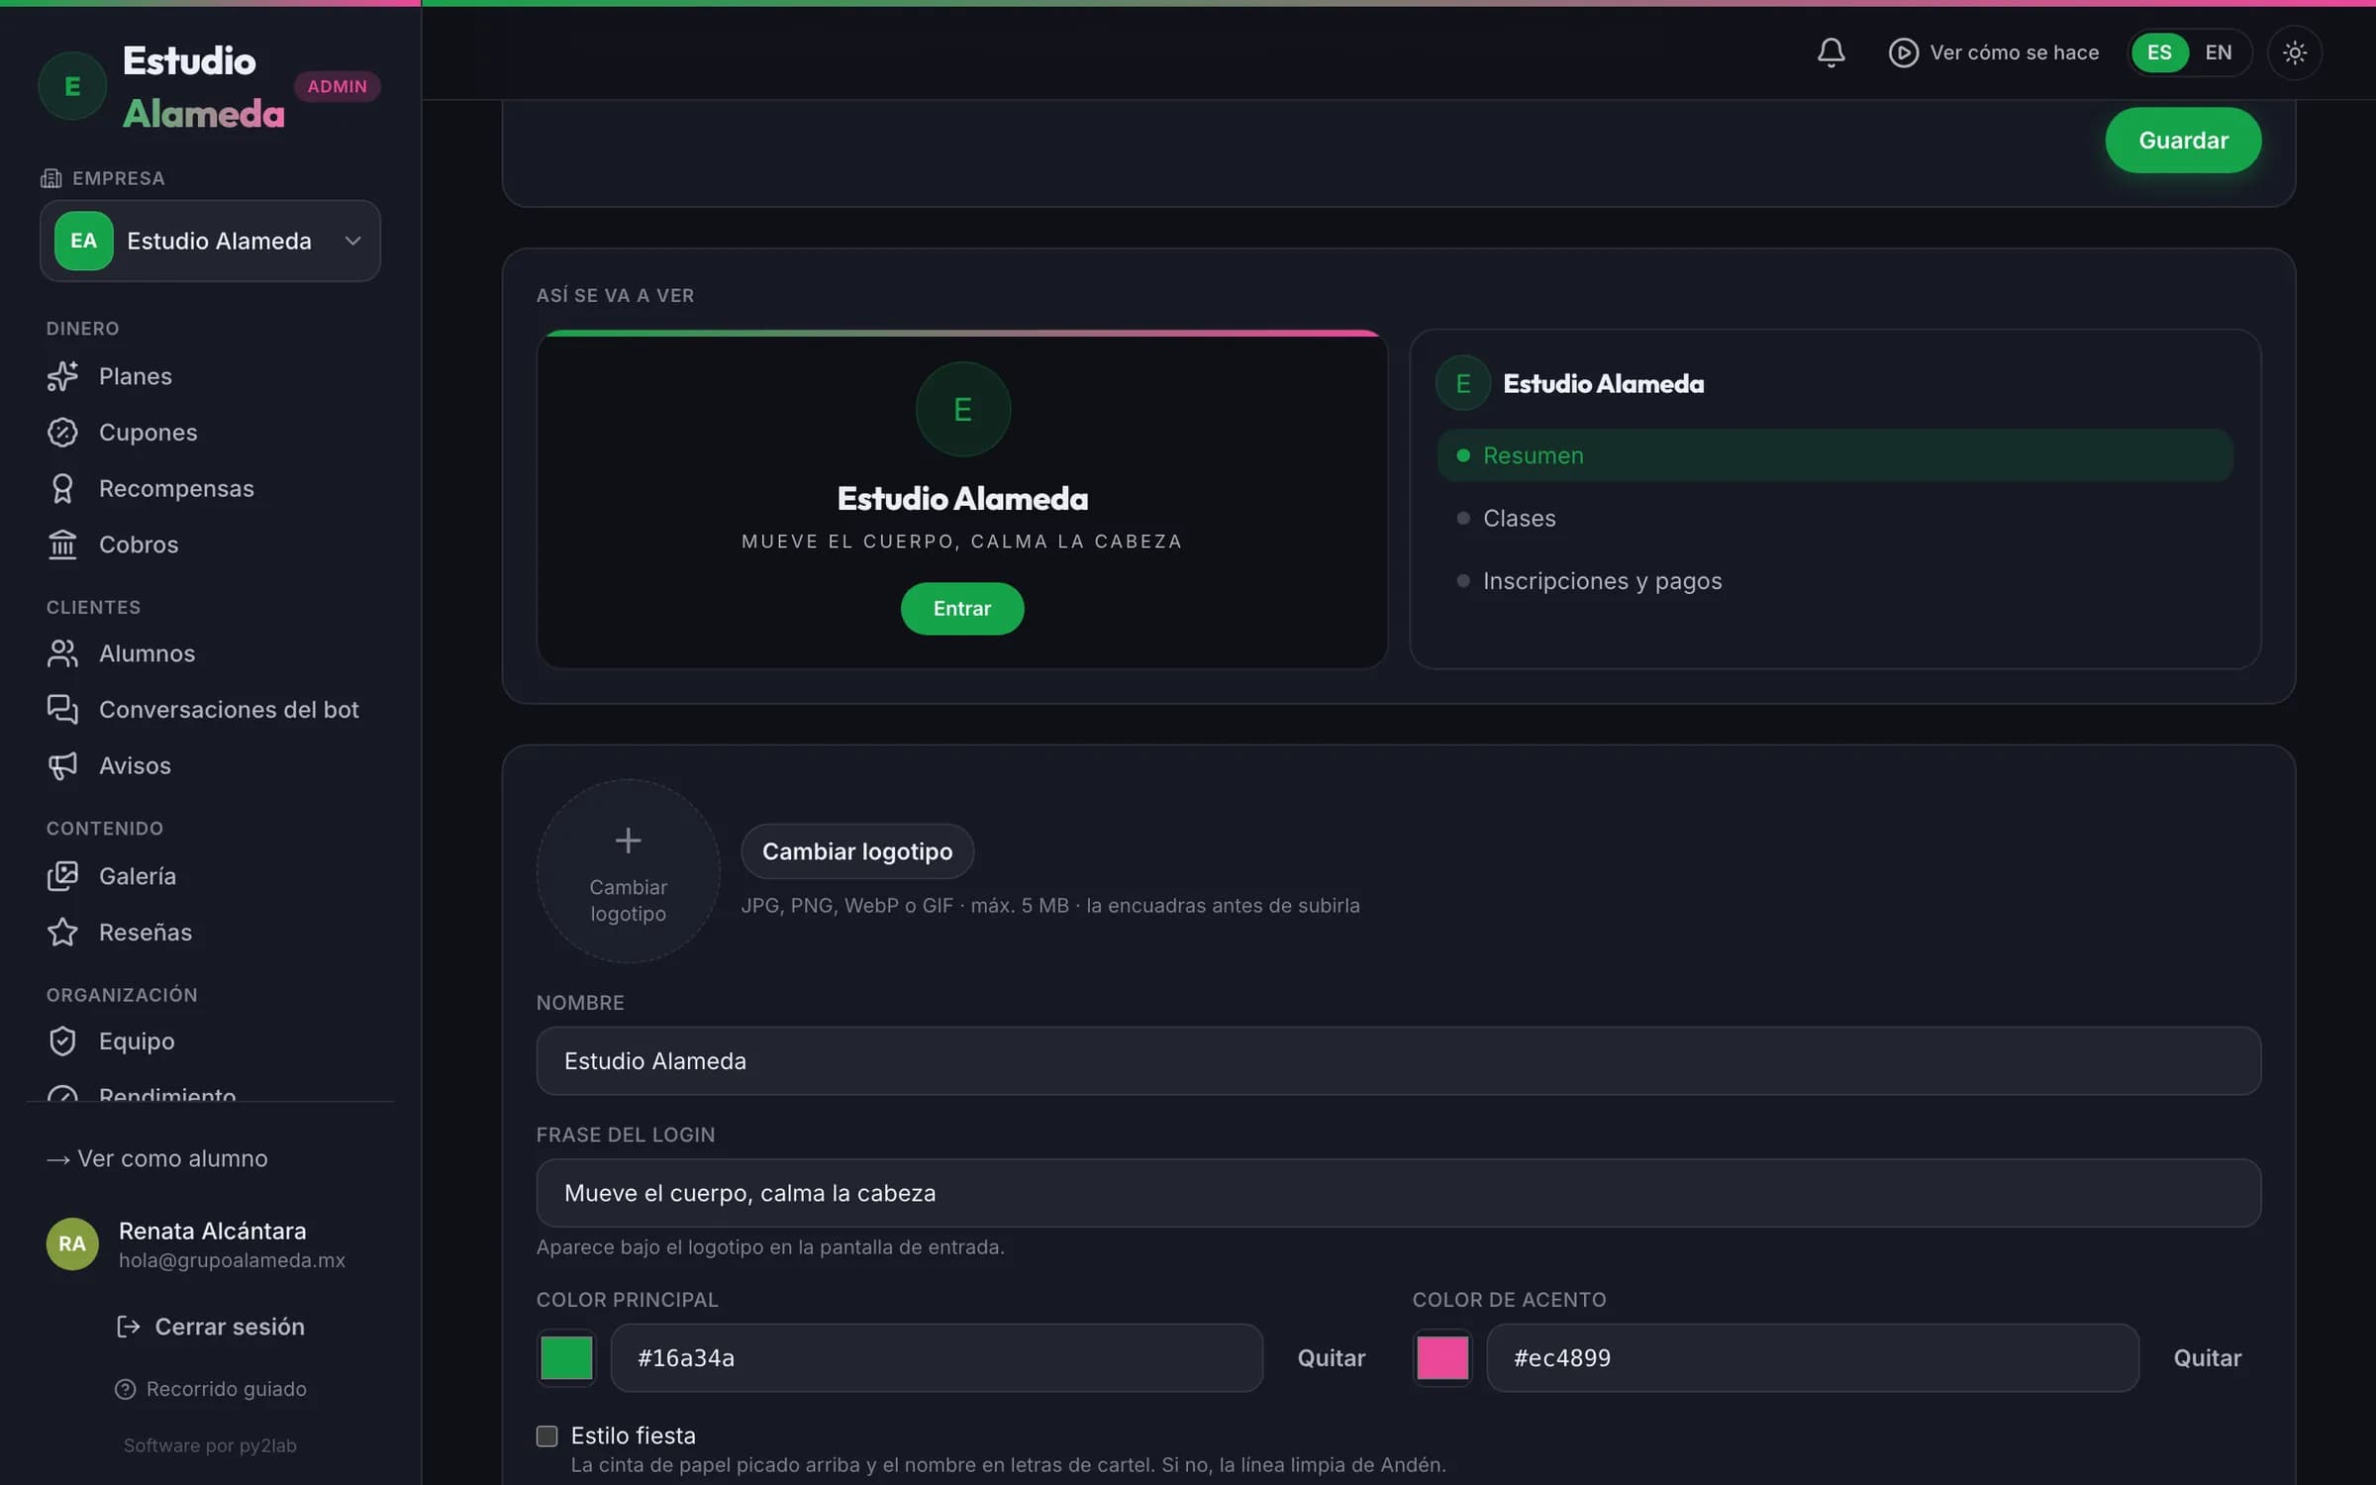Select Clases in the preview menu

coord(1834,518)
